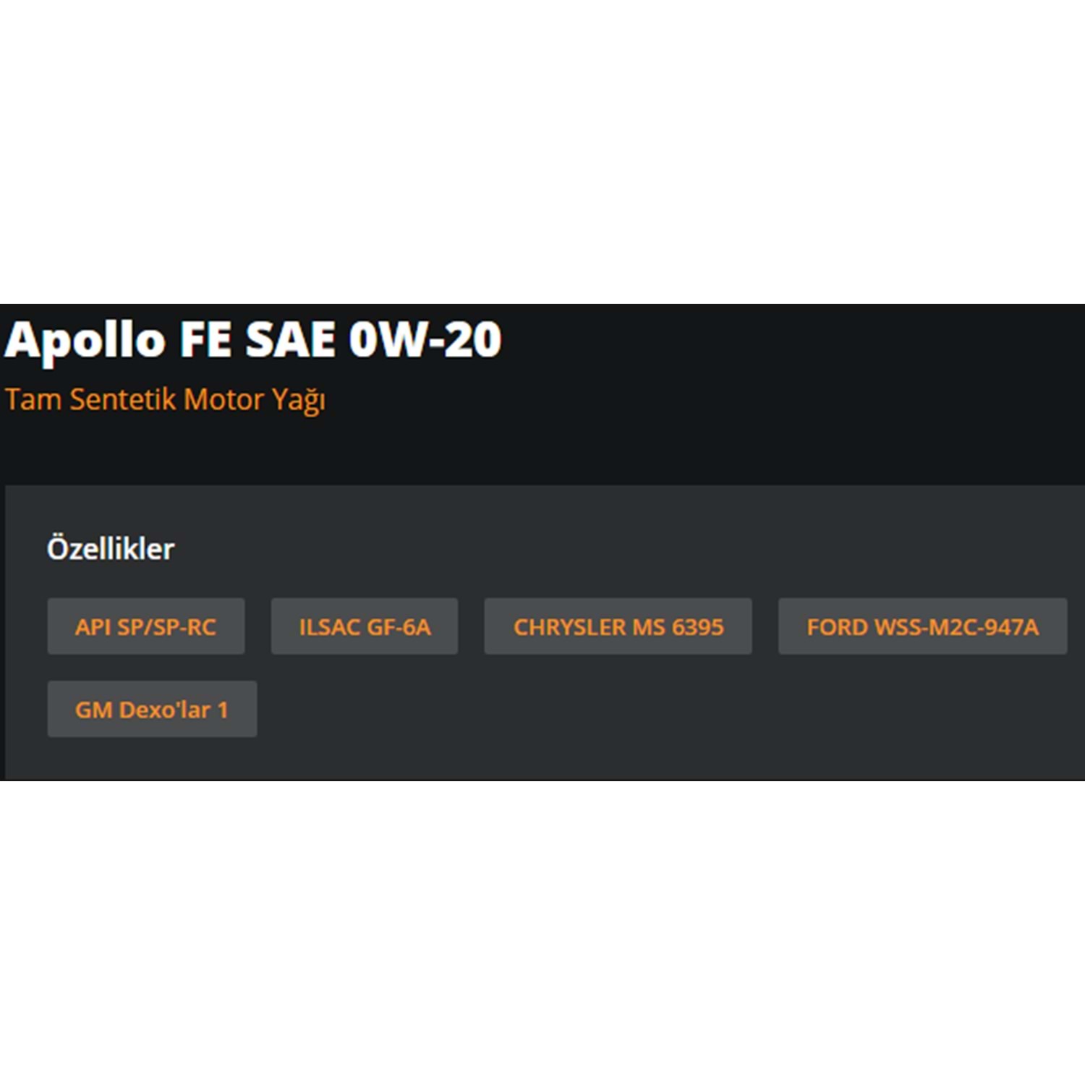Click the API SP/SP-RC specification tag
Screen dimensions: 1085x1085
pyautogui.click(x=145, y=626)
